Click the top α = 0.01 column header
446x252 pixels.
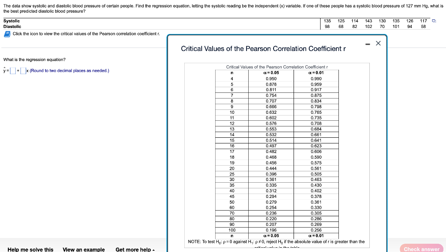(x=316, y=73)
